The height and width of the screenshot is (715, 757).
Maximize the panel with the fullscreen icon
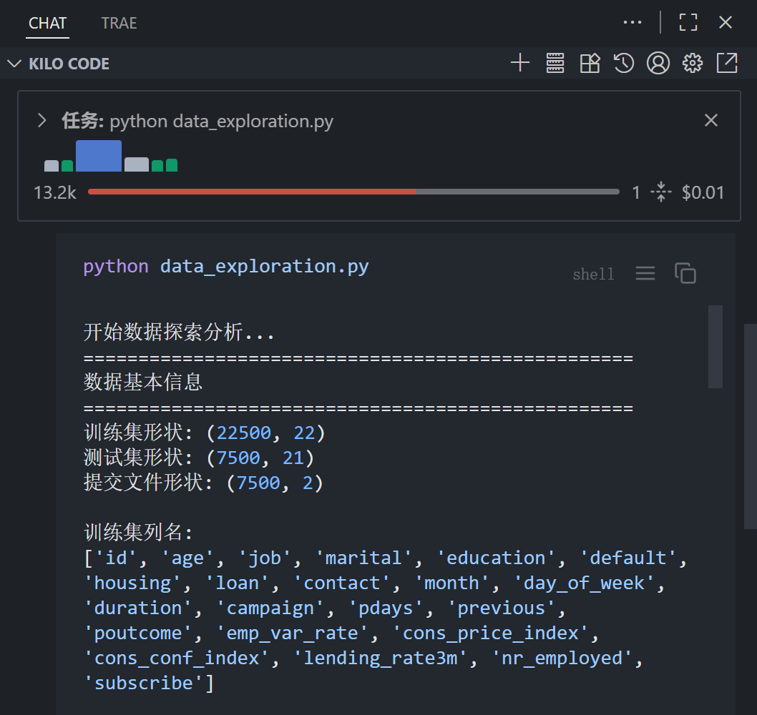[688, 22]
